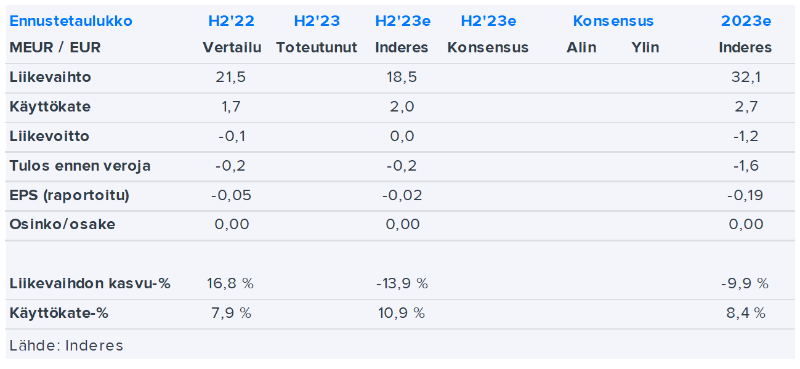Click the Ennustetaulukko table title

71,21
